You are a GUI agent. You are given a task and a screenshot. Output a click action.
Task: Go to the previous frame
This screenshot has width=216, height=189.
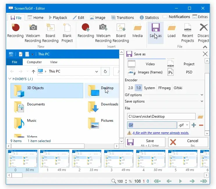(169, 181)
